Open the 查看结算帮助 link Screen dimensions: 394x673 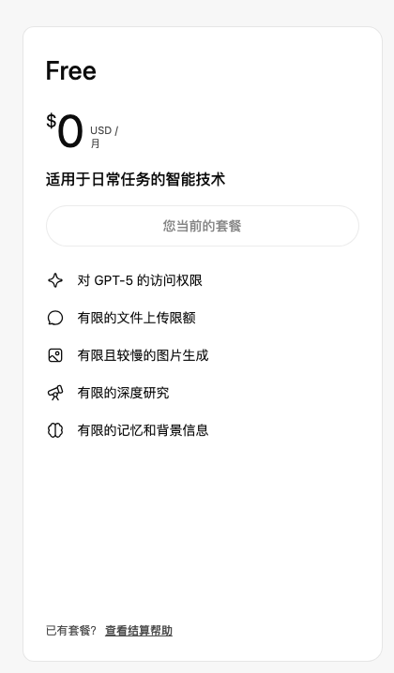click(139, 631)
